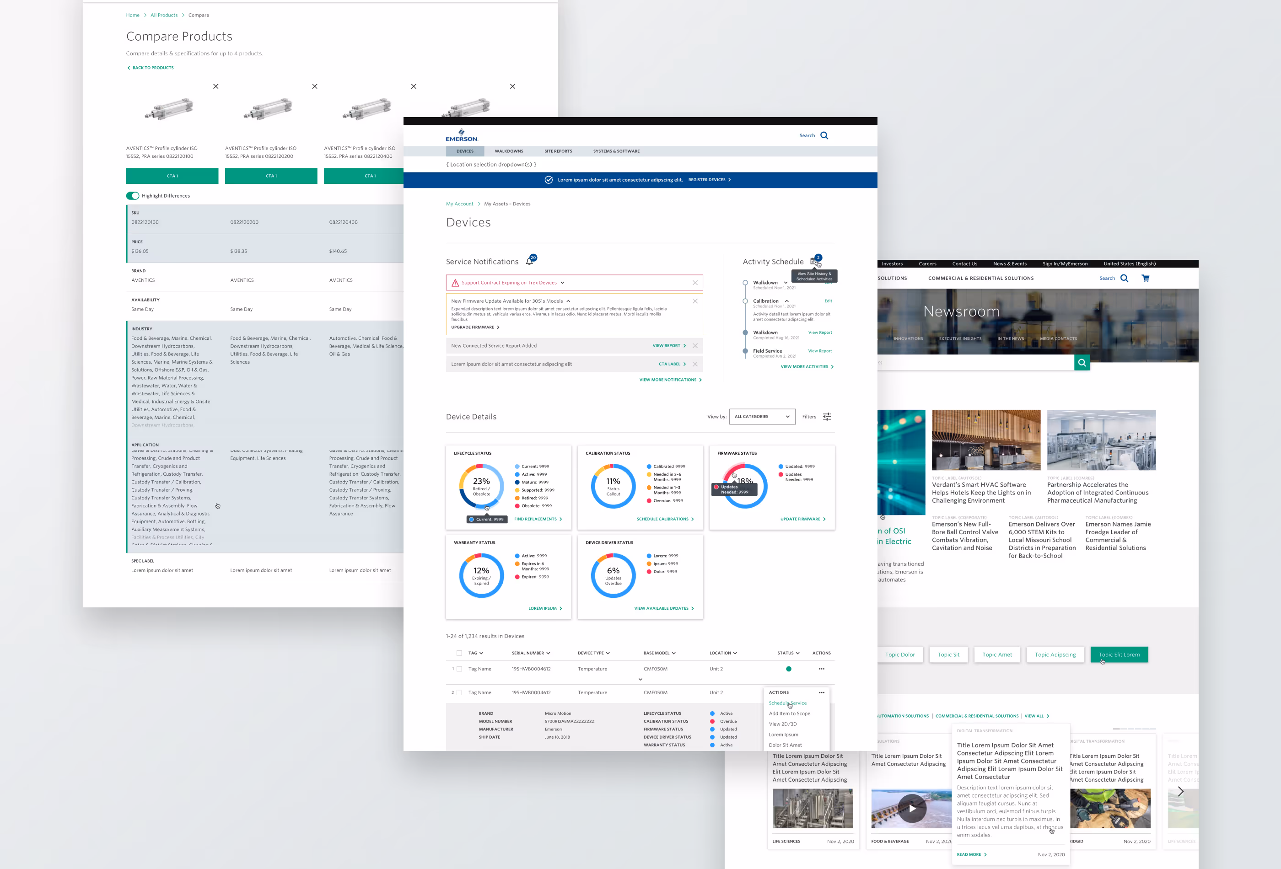
Task: Turn off the Highlight Differences toggle
Action: pyautogui.click(x=132, y=196)
